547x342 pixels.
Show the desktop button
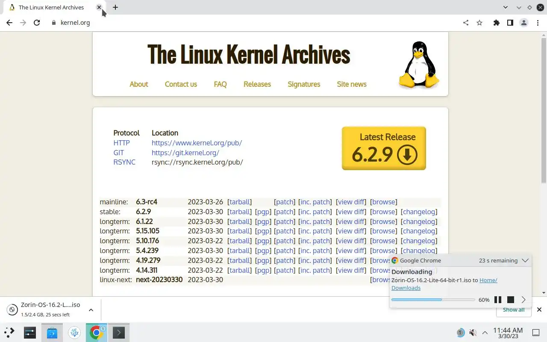pos(536,332)
